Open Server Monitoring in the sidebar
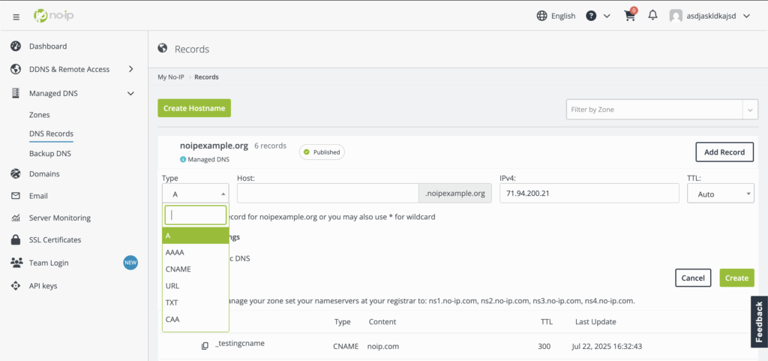This screenshot has width=768, height=361. coord(59,218)
